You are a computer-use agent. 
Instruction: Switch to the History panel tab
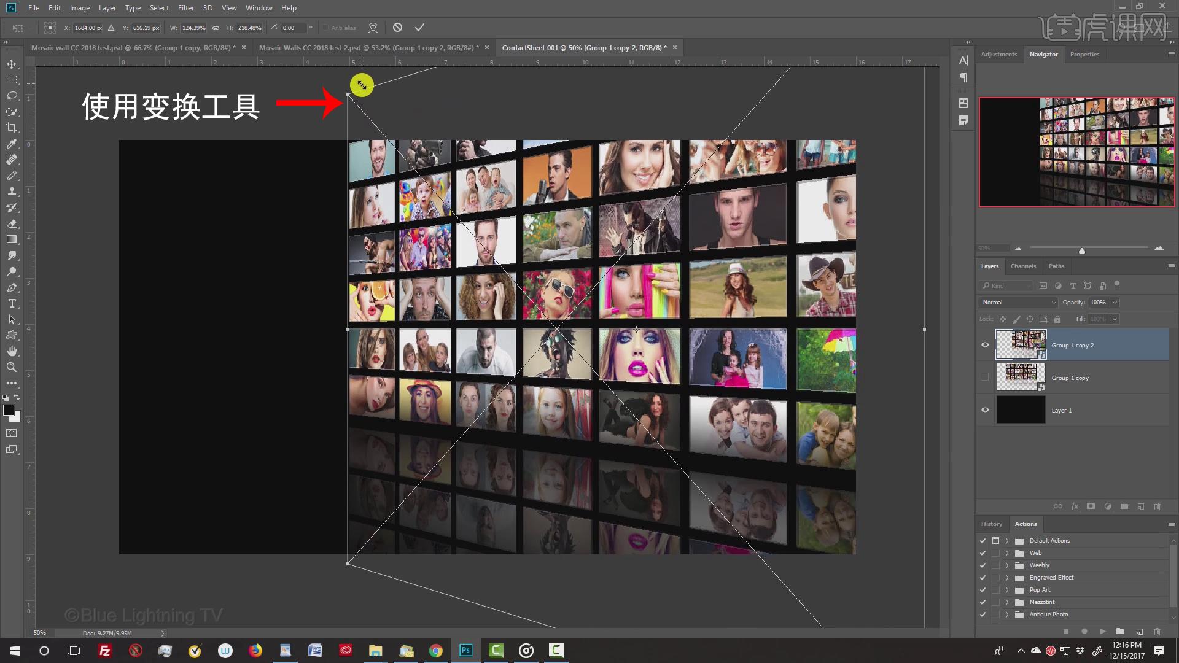click(991, 524)
